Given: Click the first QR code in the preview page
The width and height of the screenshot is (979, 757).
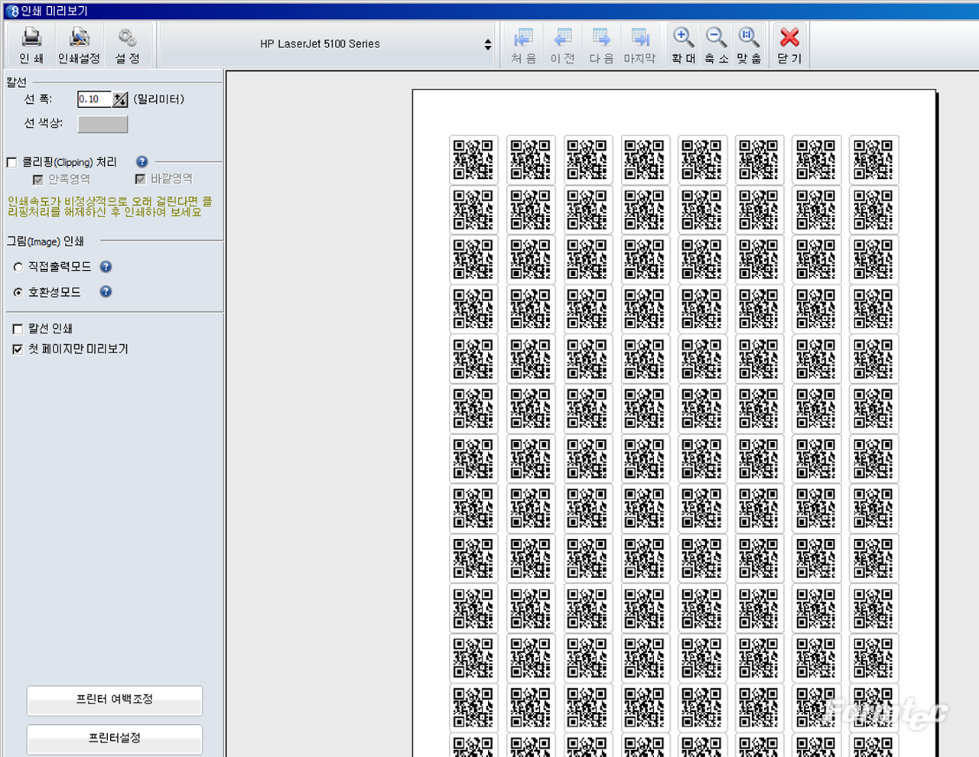Looking at the screenshot, I should pos(473,159).
